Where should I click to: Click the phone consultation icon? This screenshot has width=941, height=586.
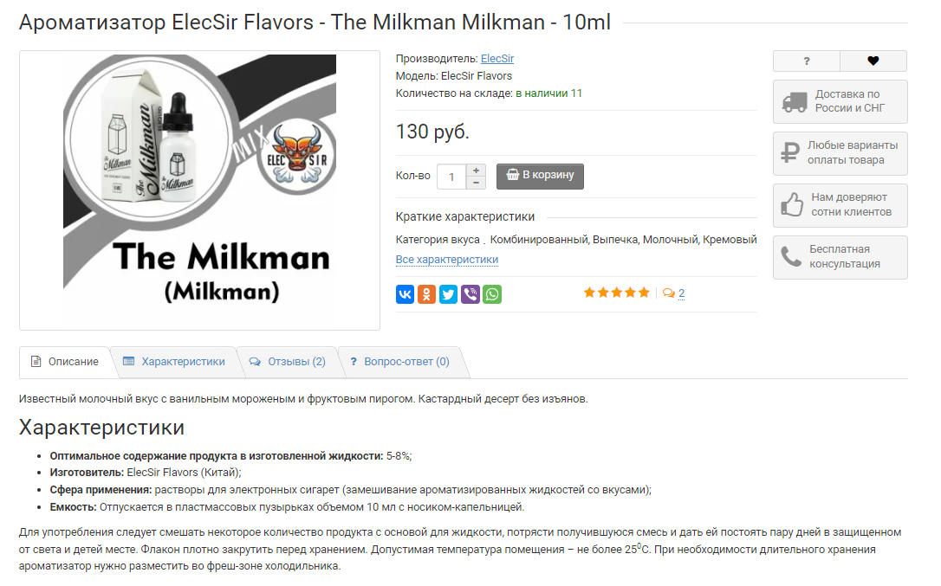[791, 257]
